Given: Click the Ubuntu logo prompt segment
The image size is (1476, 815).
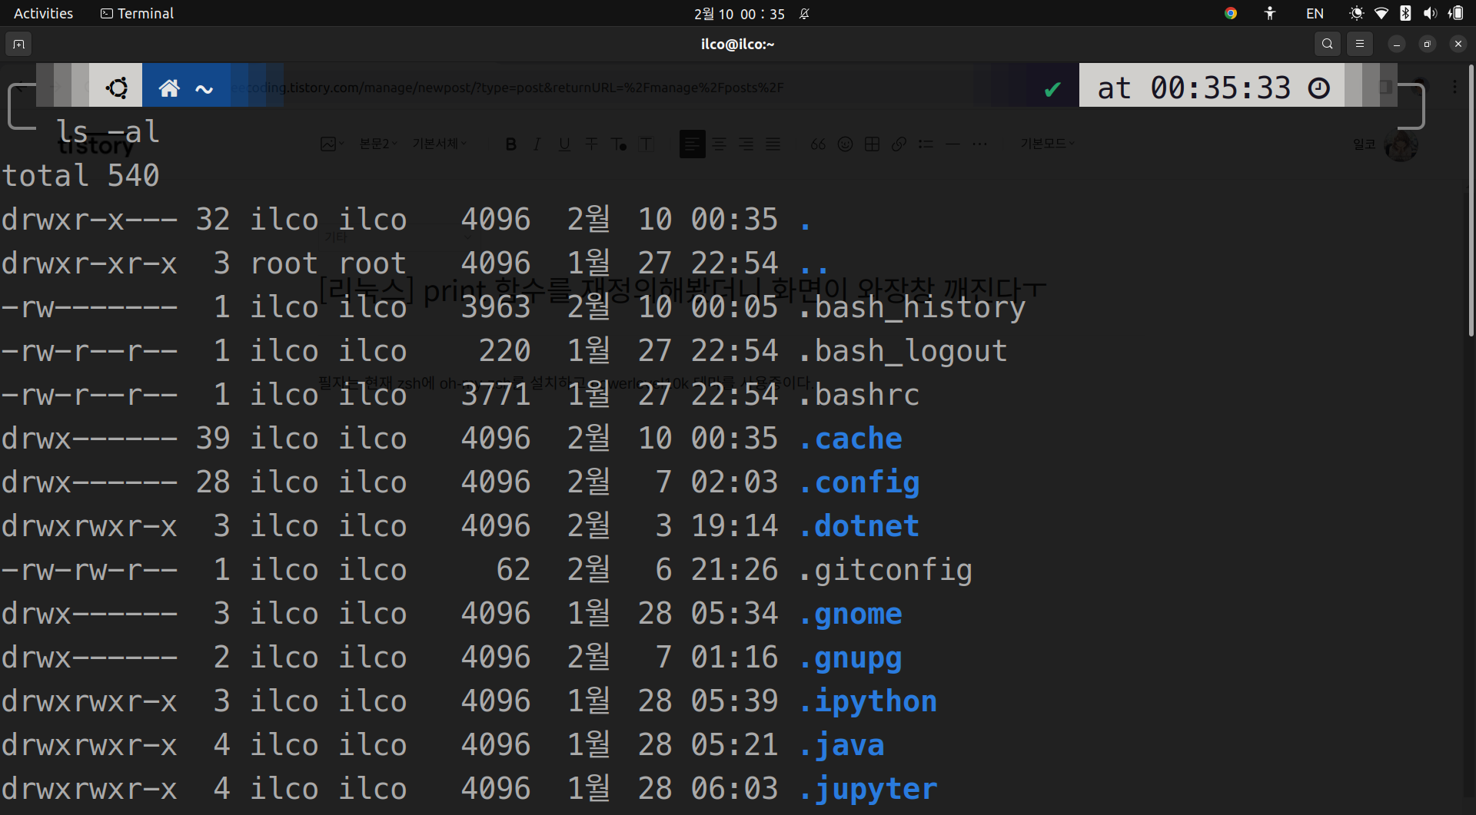Looking at the screenshot, I should pos(117,88).
